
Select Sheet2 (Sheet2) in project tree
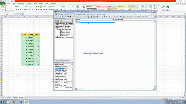(x=66, y=33)
